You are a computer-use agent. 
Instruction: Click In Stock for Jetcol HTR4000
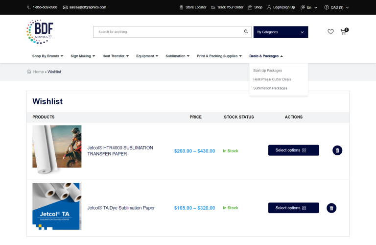231,151
